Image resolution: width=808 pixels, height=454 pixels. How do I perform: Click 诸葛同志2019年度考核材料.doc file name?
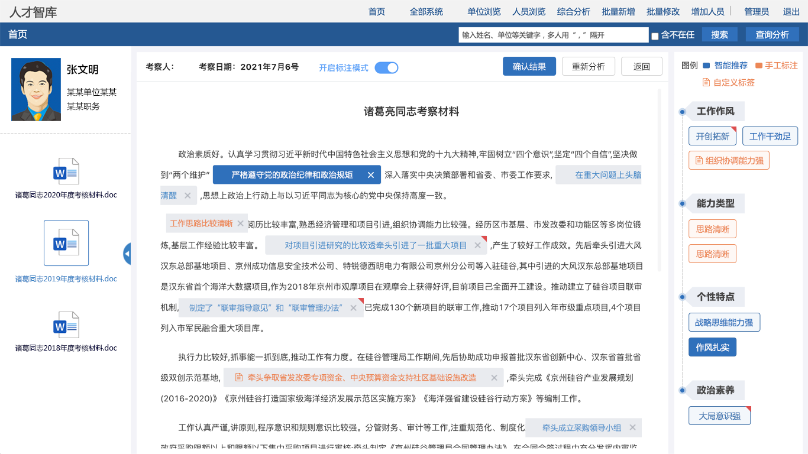point(66,279)
